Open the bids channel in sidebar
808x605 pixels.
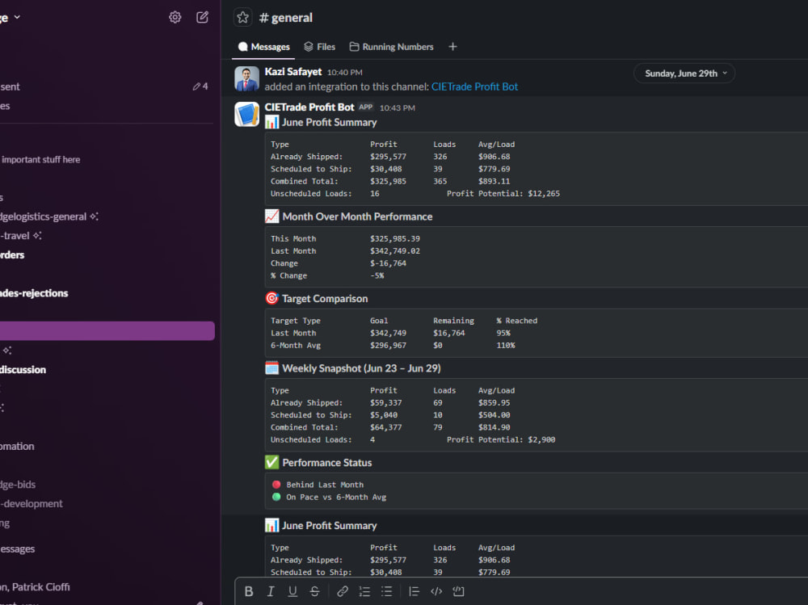18,485
